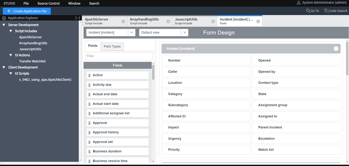
Task: Click the Filter input field
Action: 119,56
